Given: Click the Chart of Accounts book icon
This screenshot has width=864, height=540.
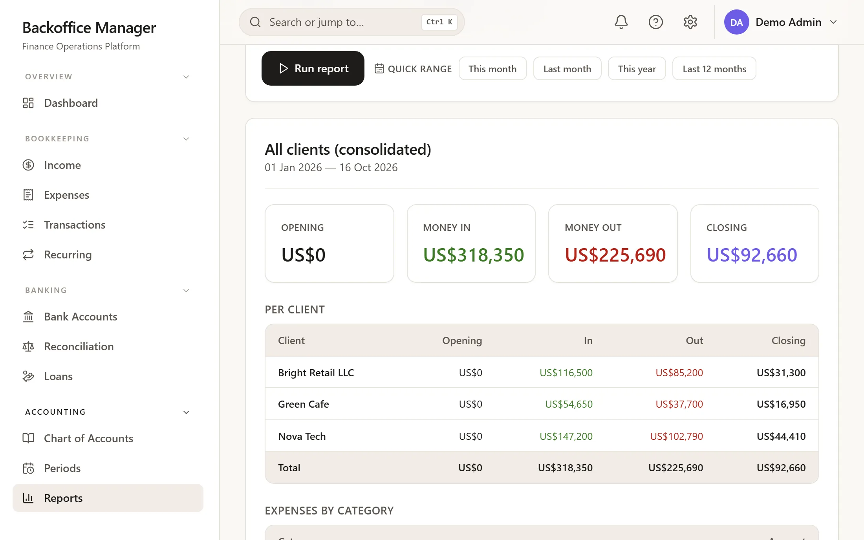Looking at the screenshot, I should click(28, 438).
